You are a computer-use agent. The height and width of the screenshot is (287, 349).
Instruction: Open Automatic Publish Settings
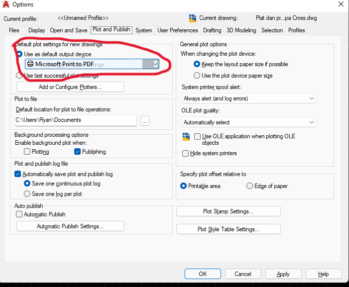click(70, 226)
